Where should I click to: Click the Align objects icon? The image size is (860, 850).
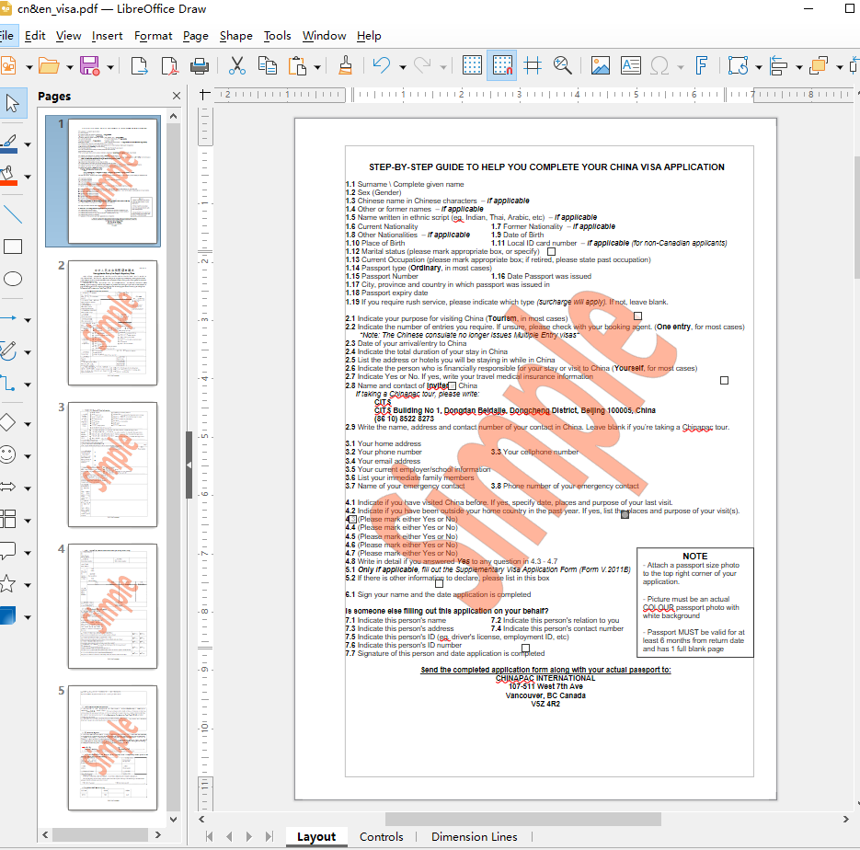point(778,66)
